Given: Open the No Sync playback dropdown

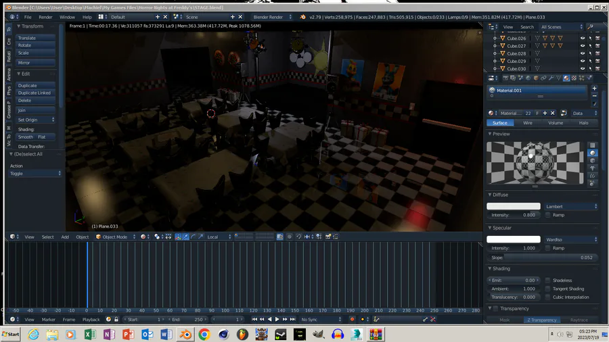Looking at the screenshot, I should (x=321, y=320).
